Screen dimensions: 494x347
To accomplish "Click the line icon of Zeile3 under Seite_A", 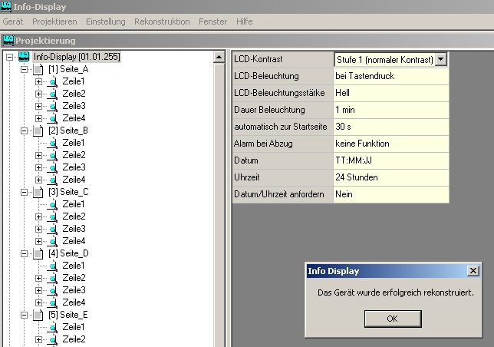I will tap(53, 106).
